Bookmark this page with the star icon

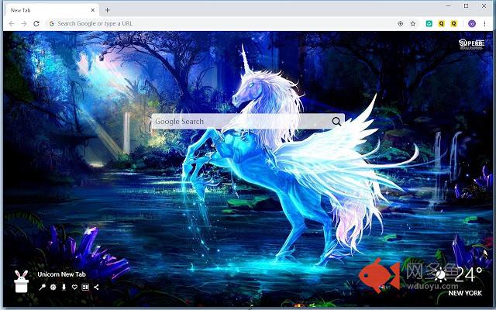[x=413, y=24]
